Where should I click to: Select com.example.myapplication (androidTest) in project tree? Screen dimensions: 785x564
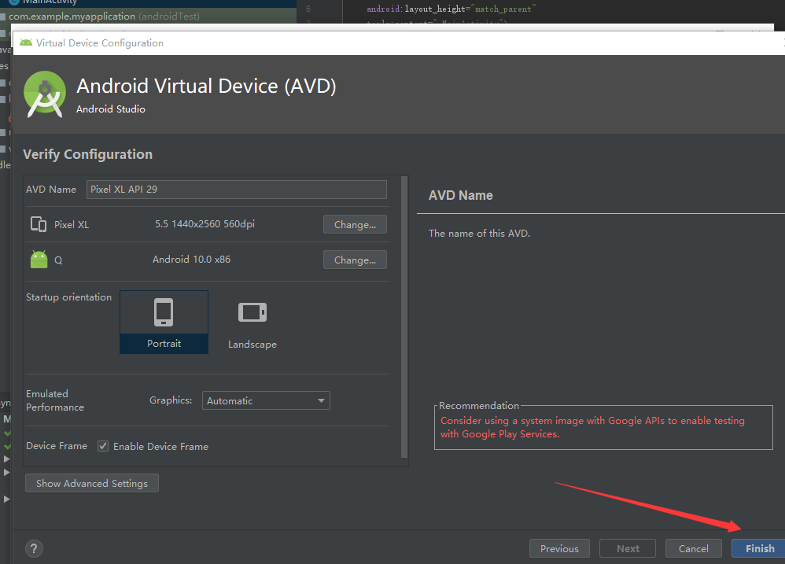[104, 16]
